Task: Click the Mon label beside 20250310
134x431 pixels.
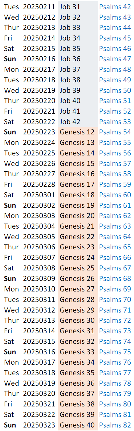Action: point(12,289)
